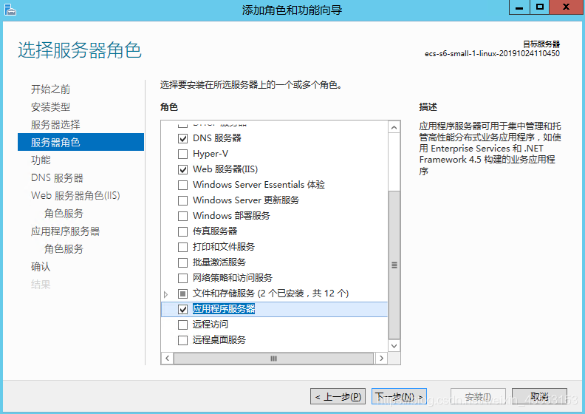Click the horizontal scrollbar thumb under the roles list
The width and height of the screenshot is (585, 414).
[x=273, y=359]
